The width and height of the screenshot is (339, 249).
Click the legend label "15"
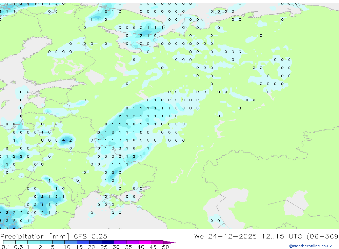tap(79, 247)
